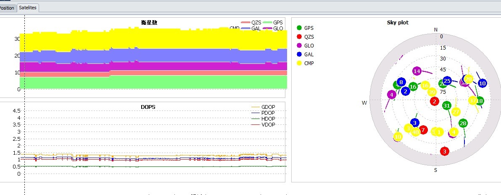Click the Sky plot title
The image size is (501, 195).
(397, 23)
